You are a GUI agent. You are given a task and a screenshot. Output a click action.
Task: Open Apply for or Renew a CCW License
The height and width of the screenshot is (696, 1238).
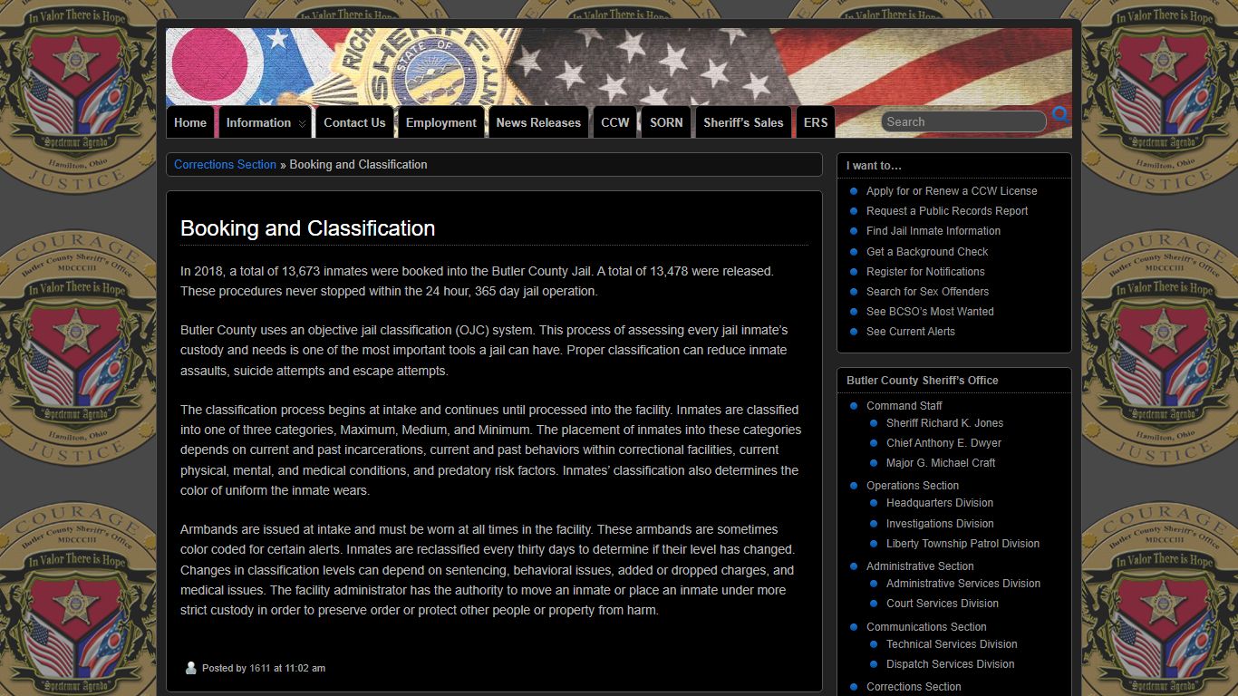tap(952, 191)
